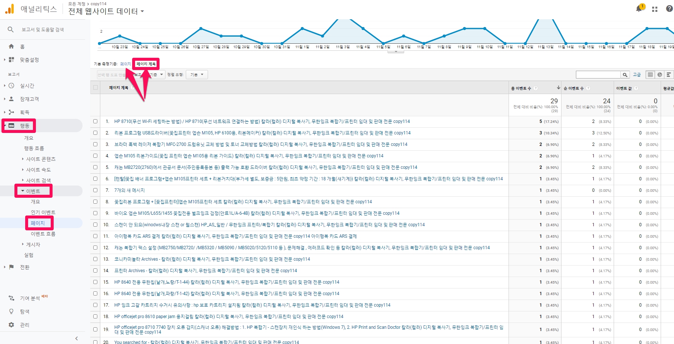Screen dimensions: 674x344
Task: Open the notifications bell icon
Action: 639,9
